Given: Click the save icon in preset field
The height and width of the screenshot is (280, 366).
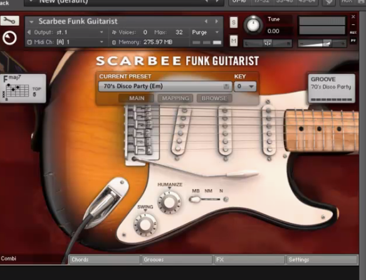Looking at the screenshot, I should click(226, 86).
